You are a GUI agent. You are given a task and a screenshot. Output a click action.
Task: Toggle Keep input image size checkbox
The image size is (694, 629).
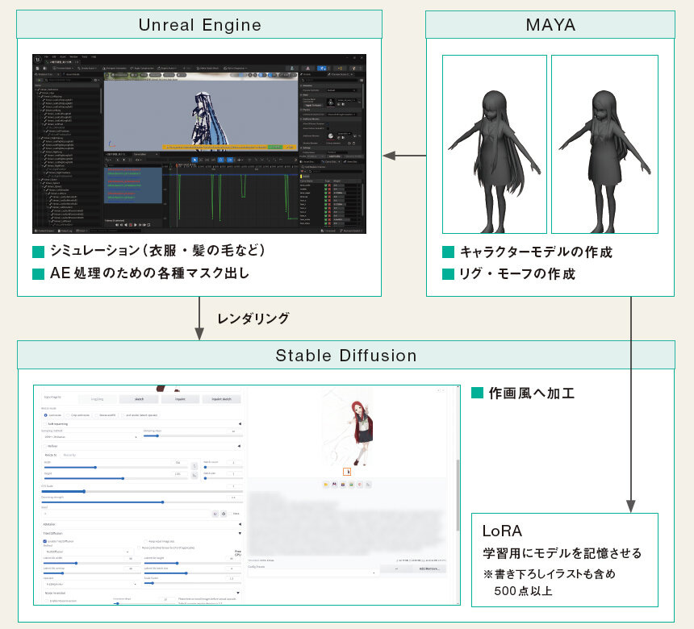pos(145,541)
